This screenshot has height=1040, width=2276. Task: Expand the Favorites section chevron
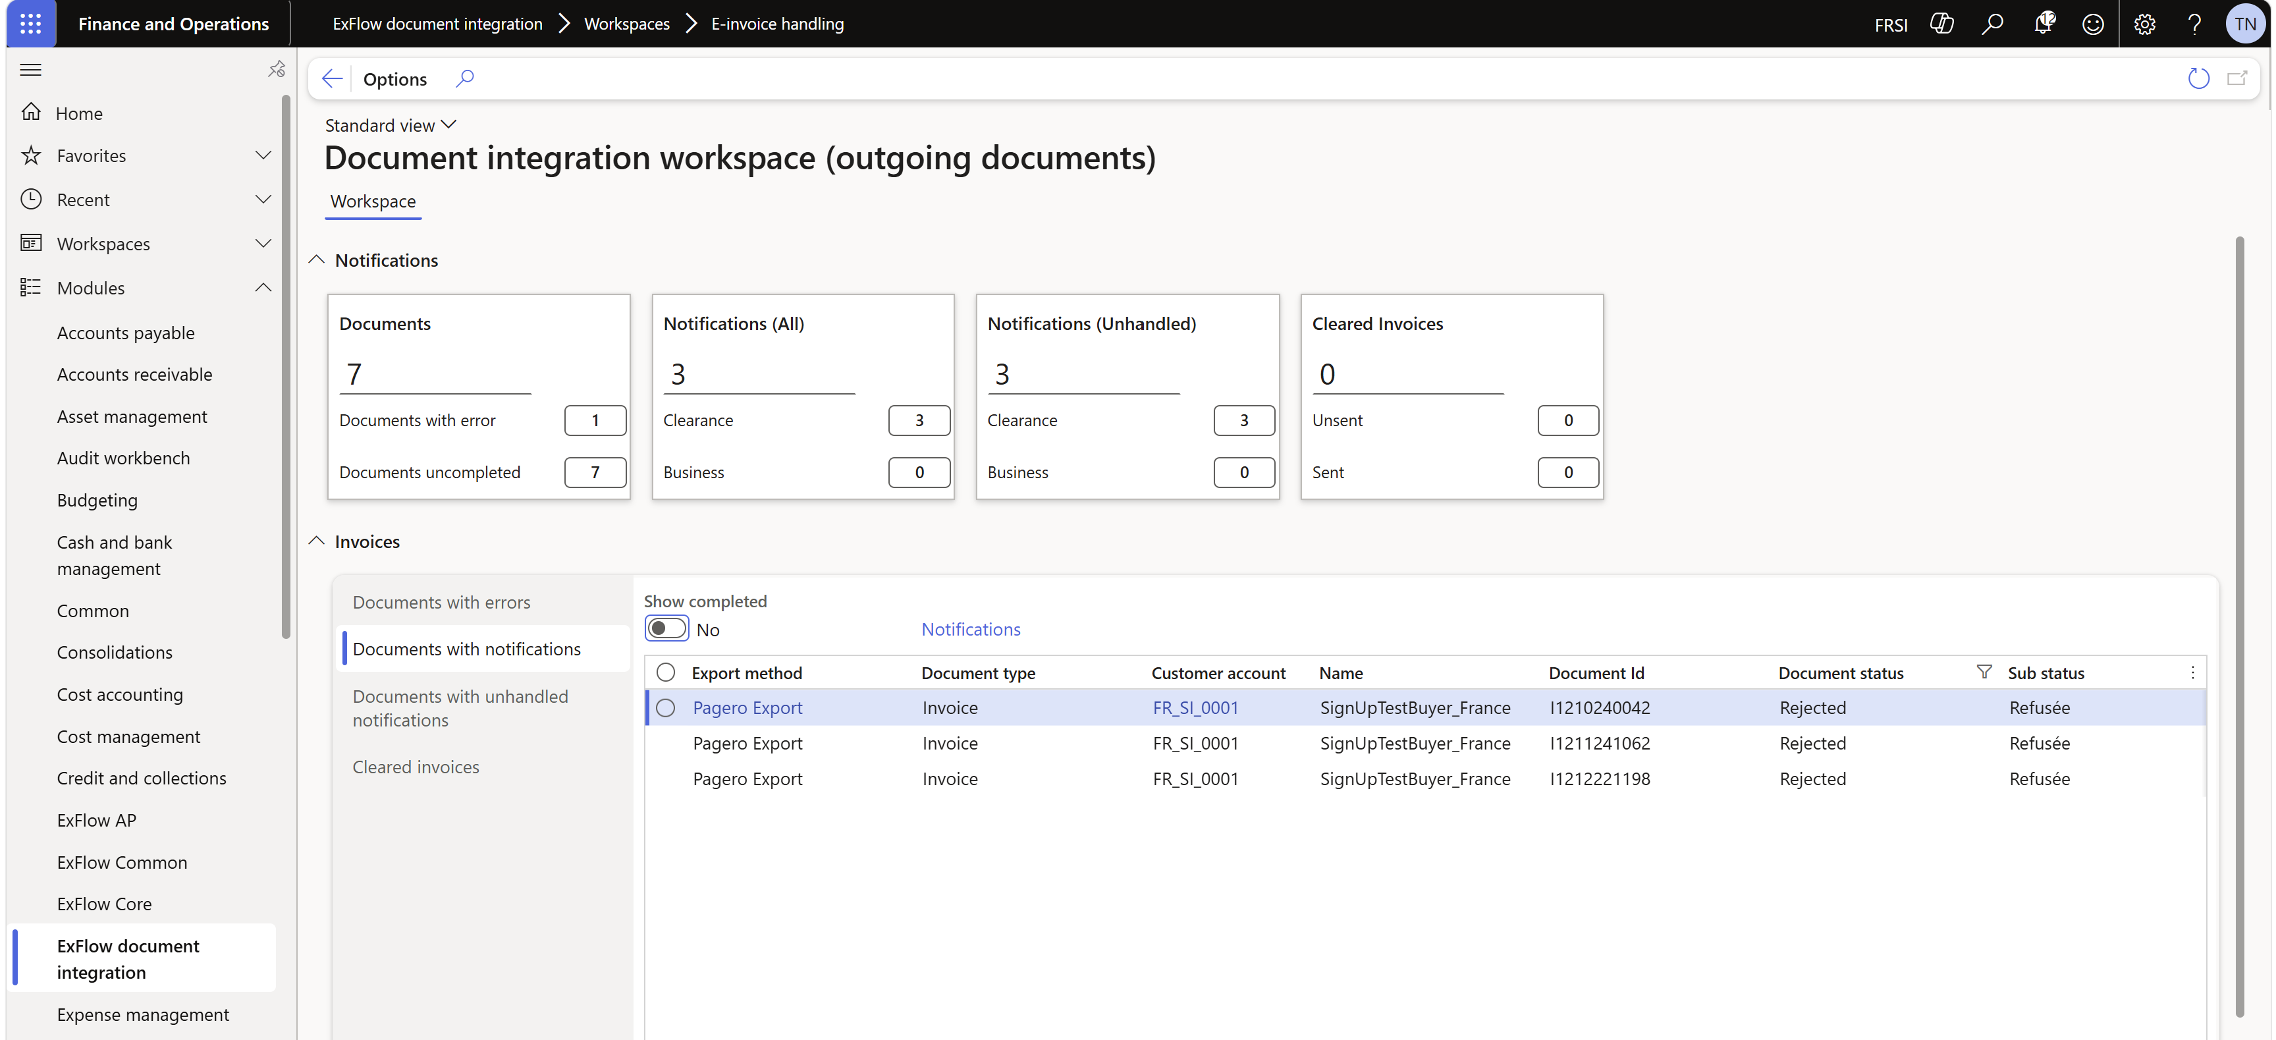coord(262,155)
